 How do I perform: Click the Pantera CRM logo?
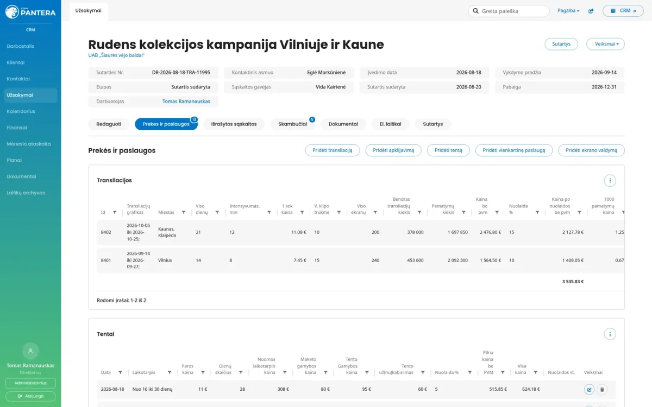(30, 11)
